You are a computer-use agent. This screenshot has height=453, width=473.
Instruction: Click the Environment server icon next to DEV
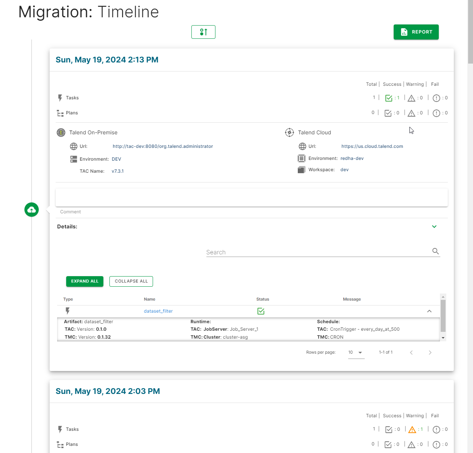coord(74,159)
